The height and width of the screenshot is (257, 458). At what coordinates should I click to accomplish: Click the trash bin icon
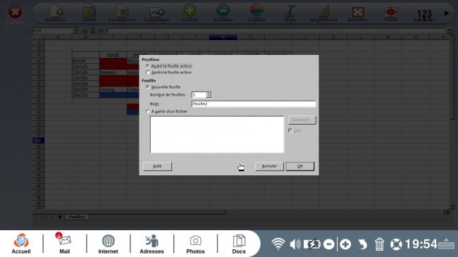point(379,244)
